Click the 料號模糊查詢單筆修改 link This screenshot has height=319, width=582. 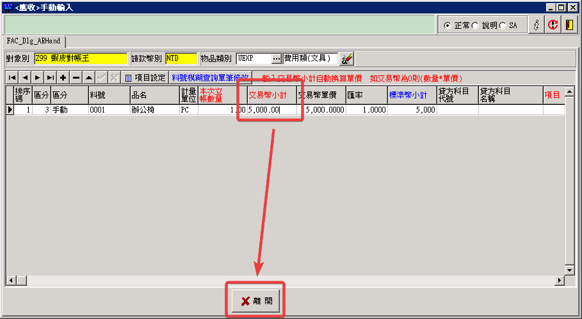[x=209, y=78]
